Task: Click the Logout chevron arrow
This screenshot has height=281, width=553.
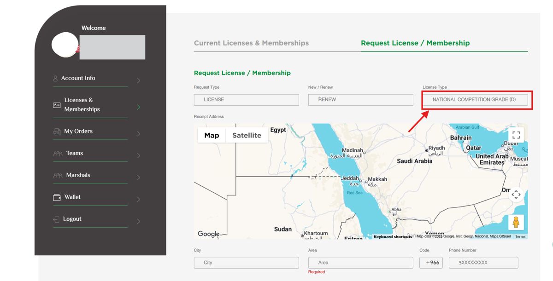Action: (x=139, y=222)
